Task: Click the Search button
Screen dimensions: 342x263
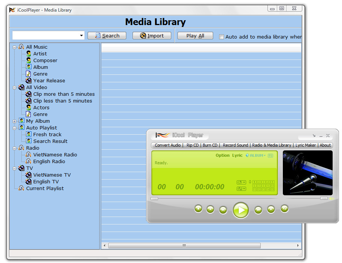Action: pyautogui.click(x=107, y=36)
